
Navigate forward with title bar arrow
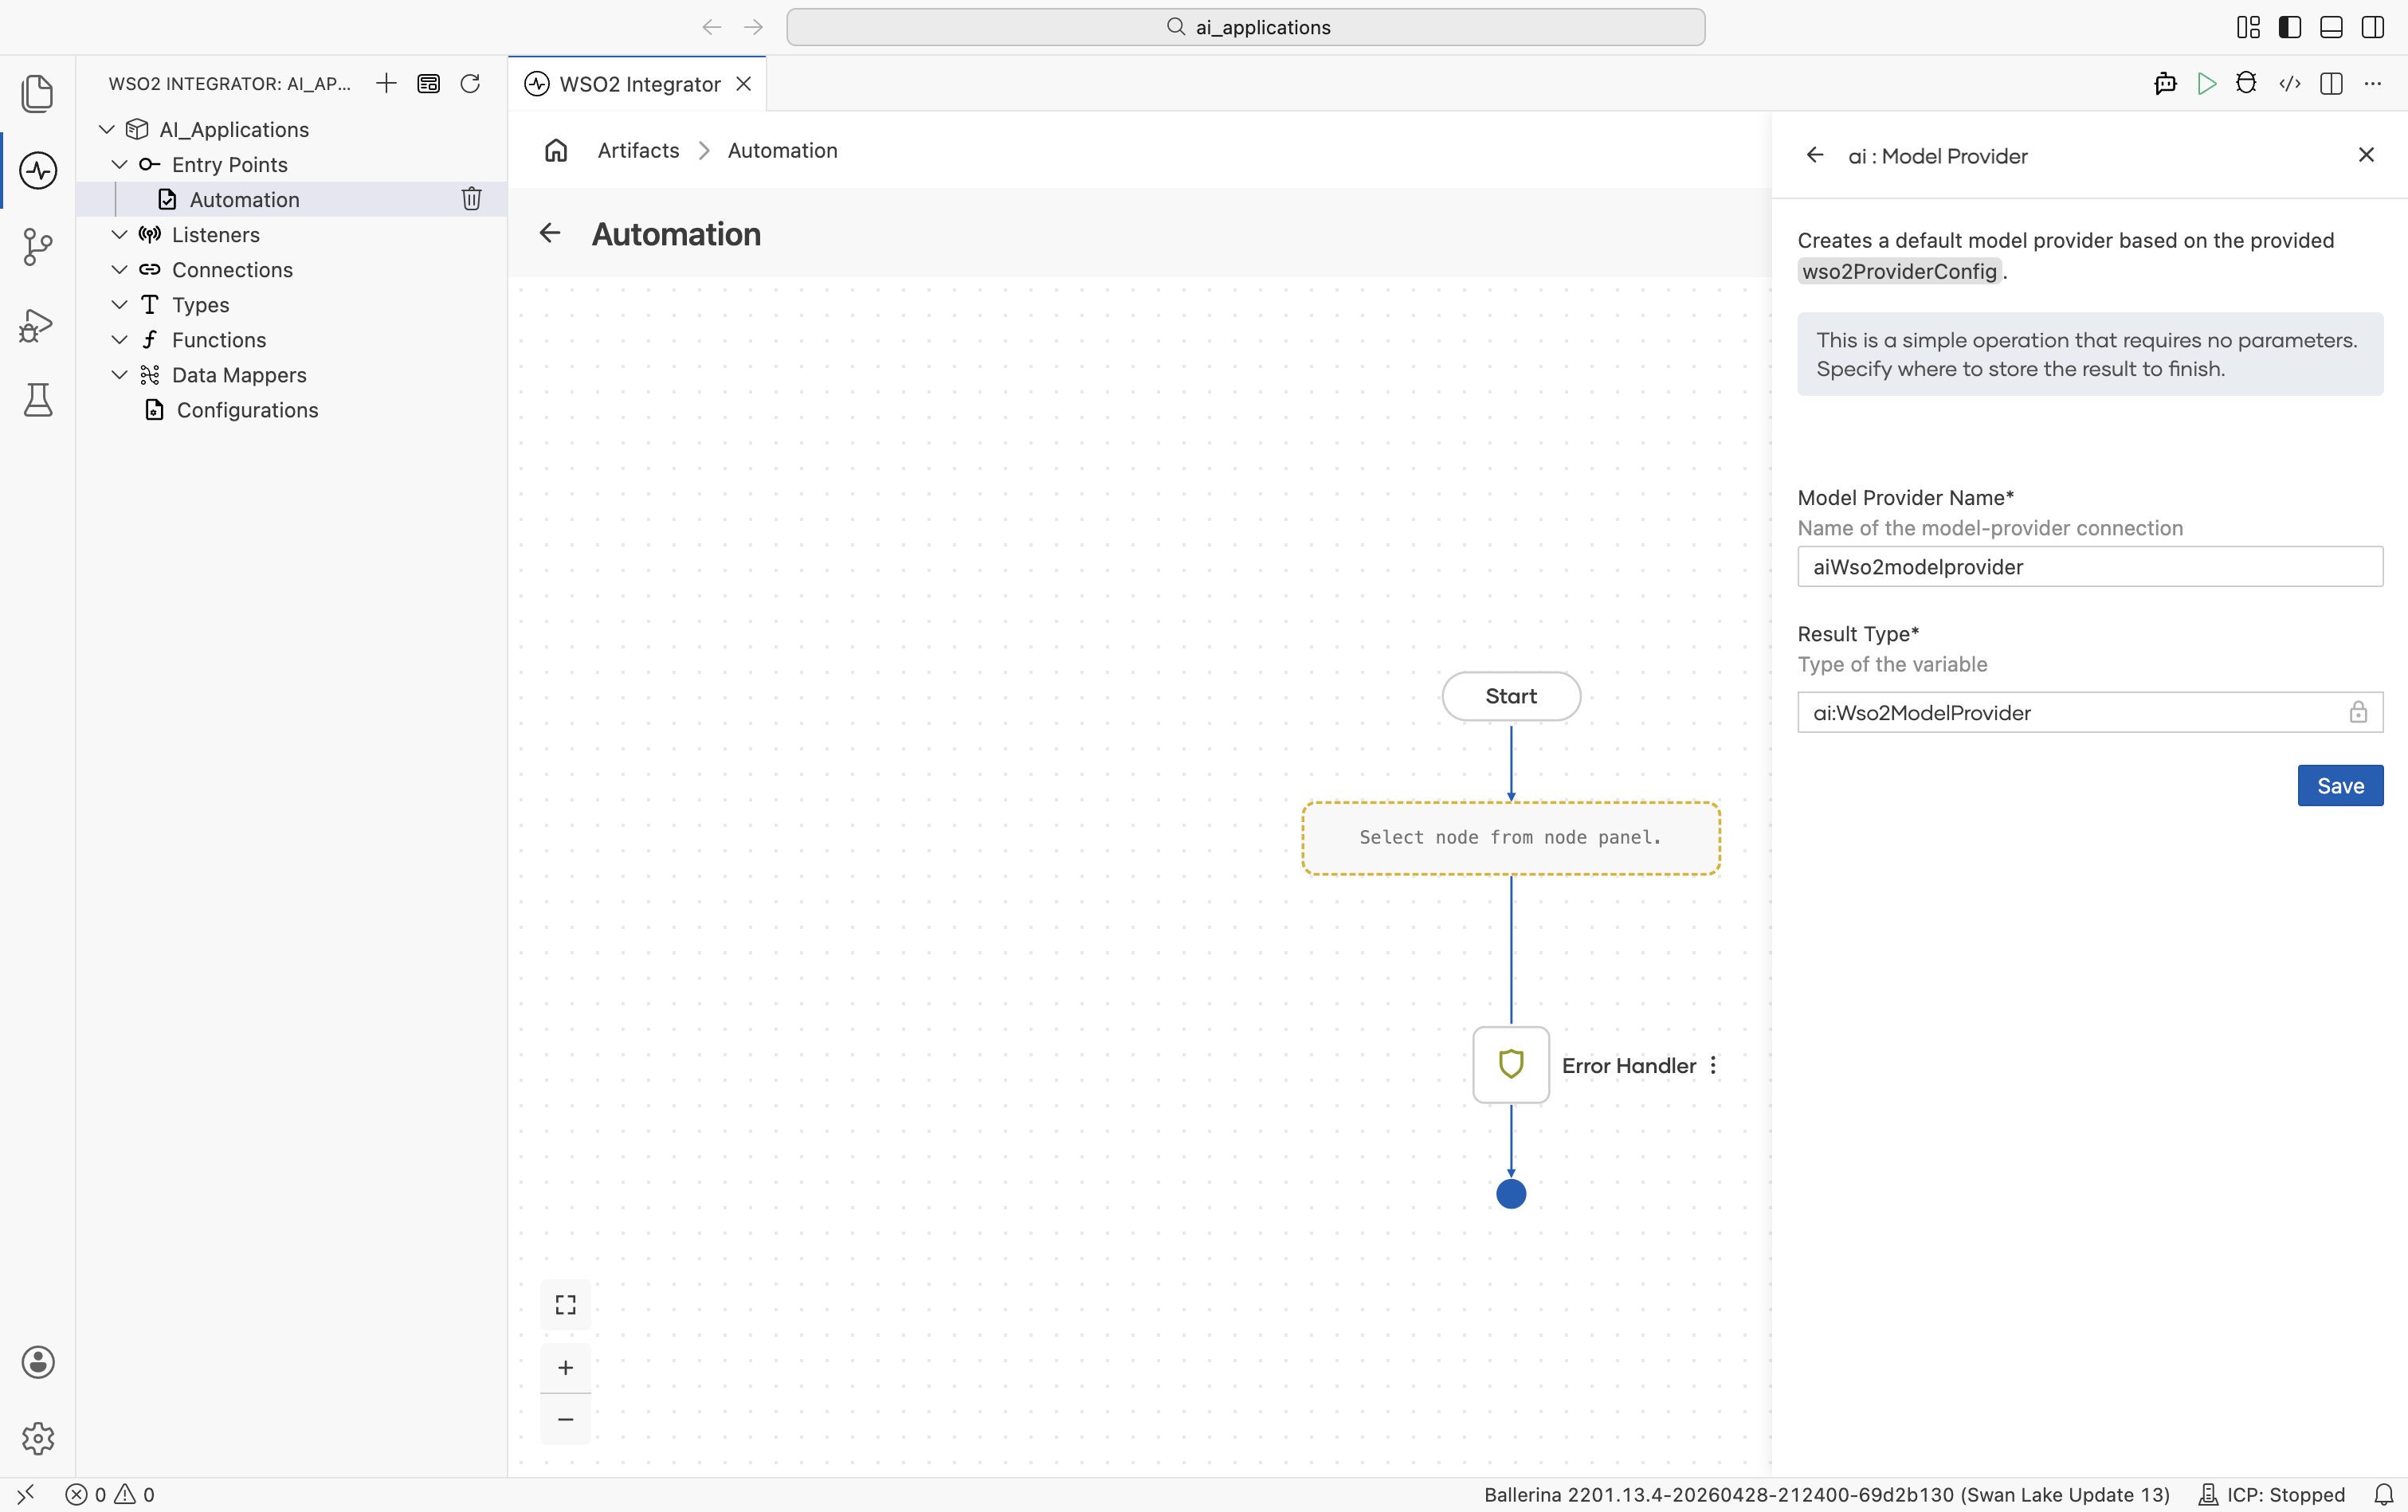pos(753,27)
